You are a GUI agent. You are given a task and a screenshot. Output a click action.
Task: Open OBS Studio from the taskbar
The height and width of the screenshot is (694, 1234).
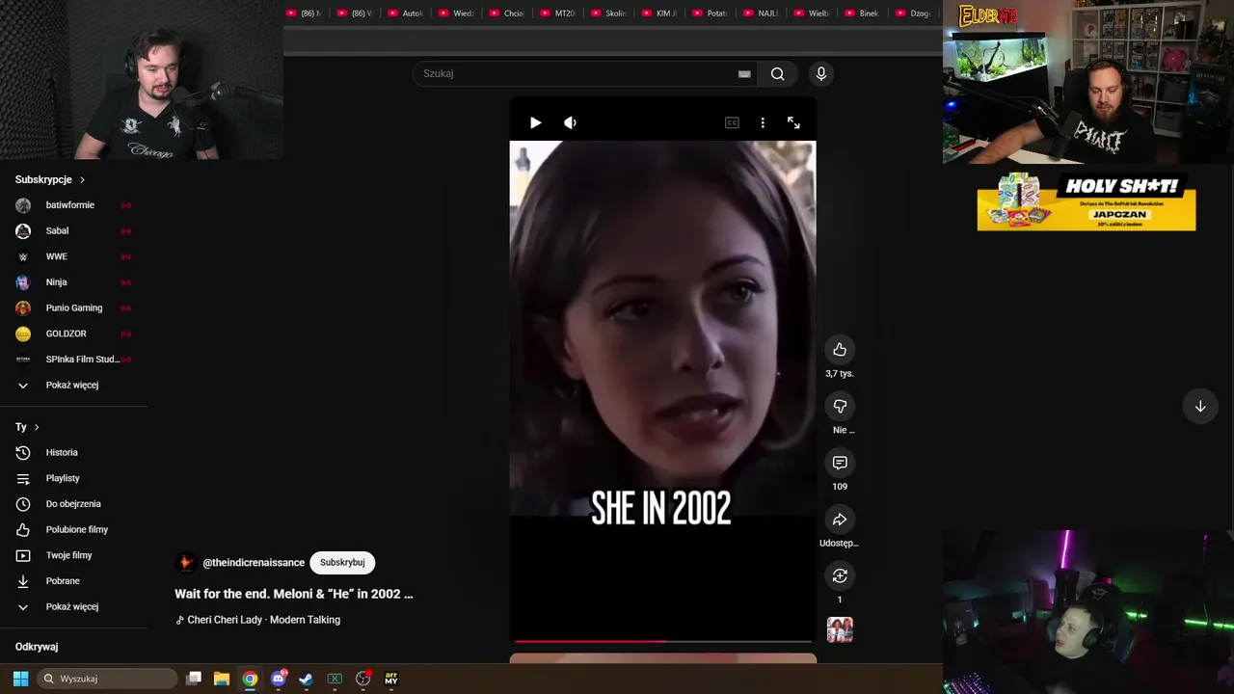[362, 679]
